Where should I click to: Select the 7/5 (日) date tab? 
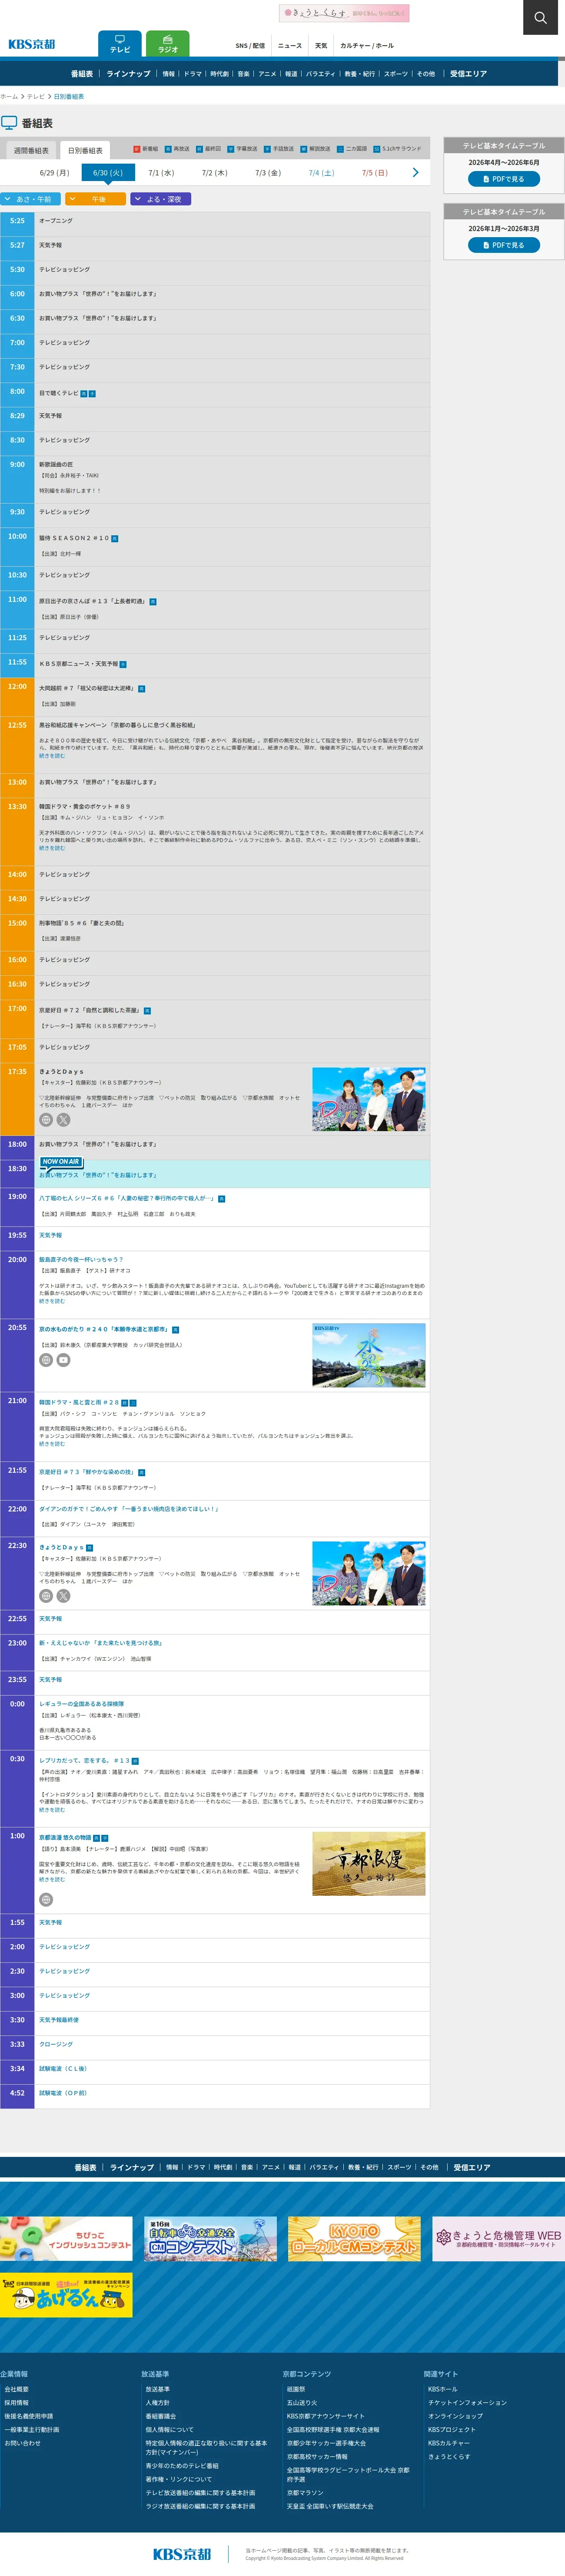click(374, 173)
